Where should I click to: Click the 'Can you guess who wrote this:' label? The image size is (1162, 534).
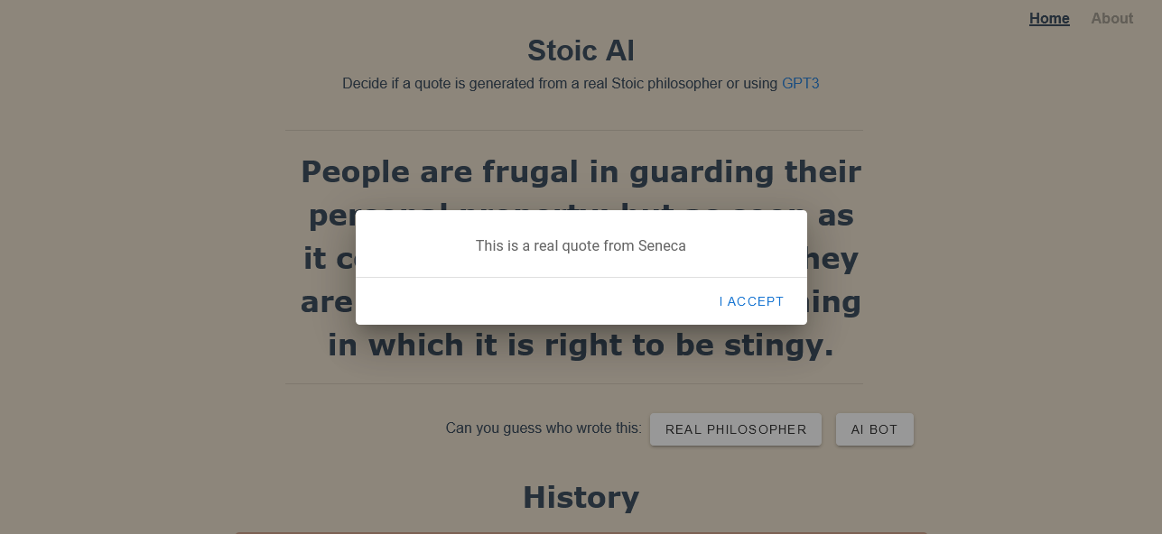pos(543,428)
